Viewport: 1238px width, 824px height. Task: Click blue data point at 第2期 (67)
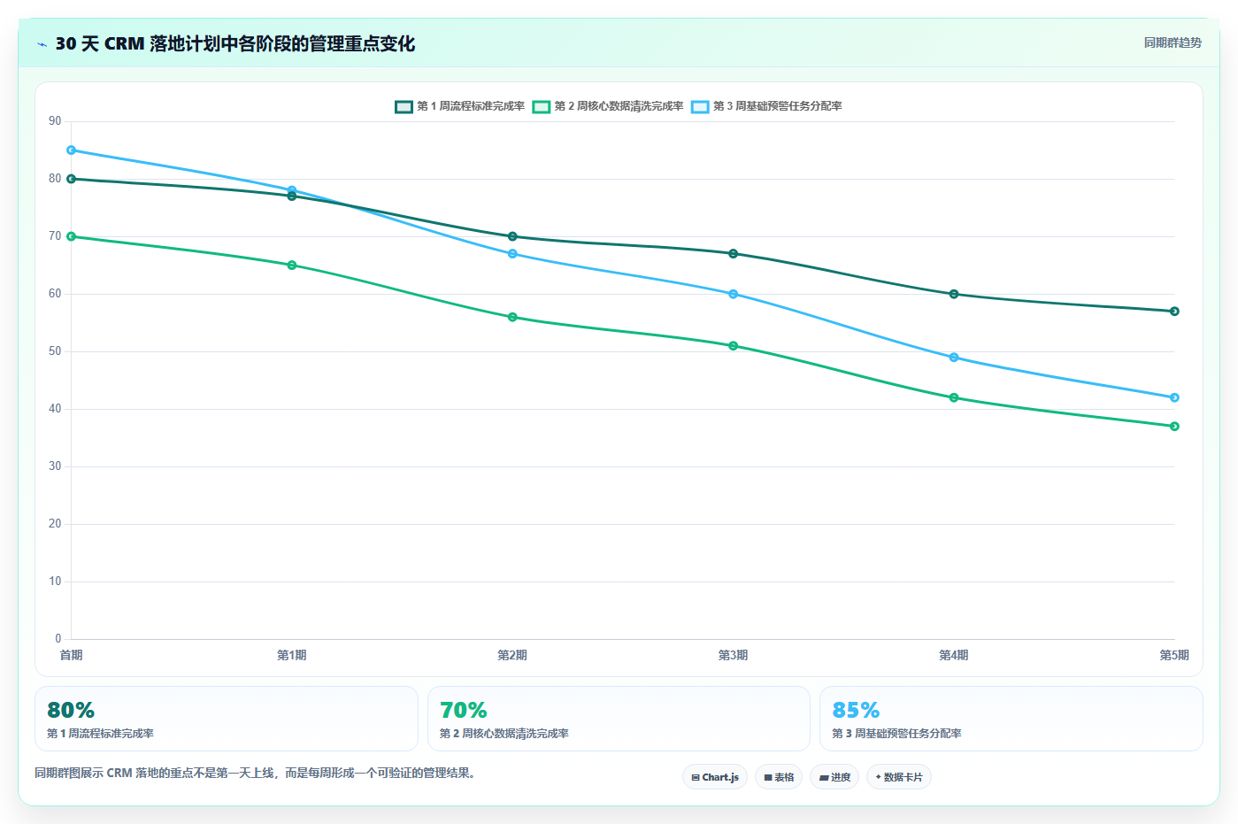pos(512,254)
